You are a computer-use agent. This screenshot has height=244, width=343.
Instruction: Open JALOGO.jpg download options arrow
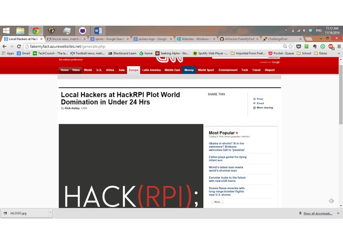tap(50, 213)
